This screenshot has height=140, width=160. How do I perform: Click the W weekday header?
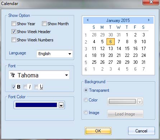click(118, 27)
